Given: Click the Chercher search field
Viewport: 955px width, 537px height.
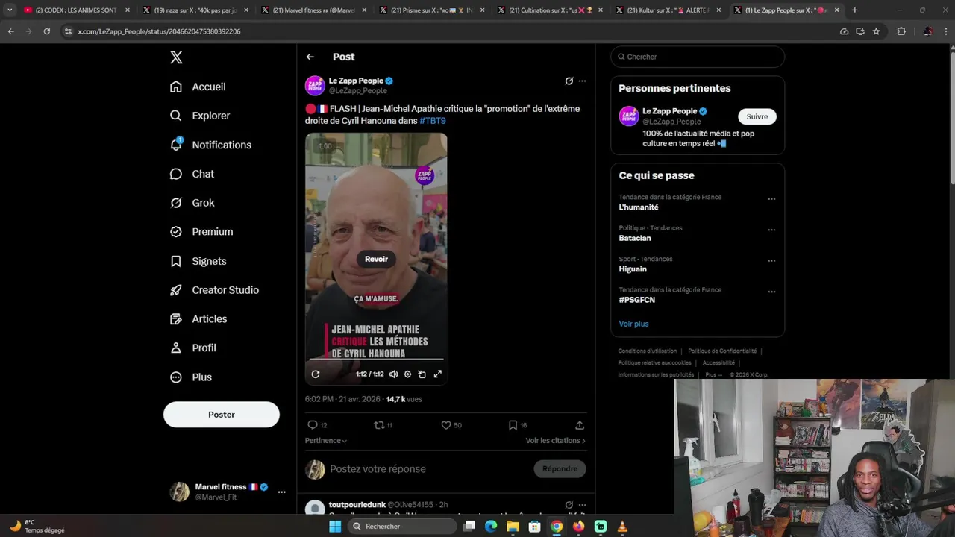Looking at the screenshot, I should [698, 57].
